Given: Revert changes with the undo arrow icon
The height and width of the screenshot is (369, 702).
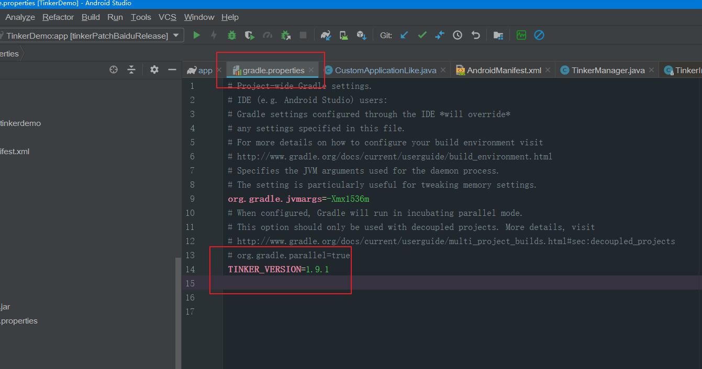Looking at the screenshot, I should pyautogui.click(x=475, y=36).
